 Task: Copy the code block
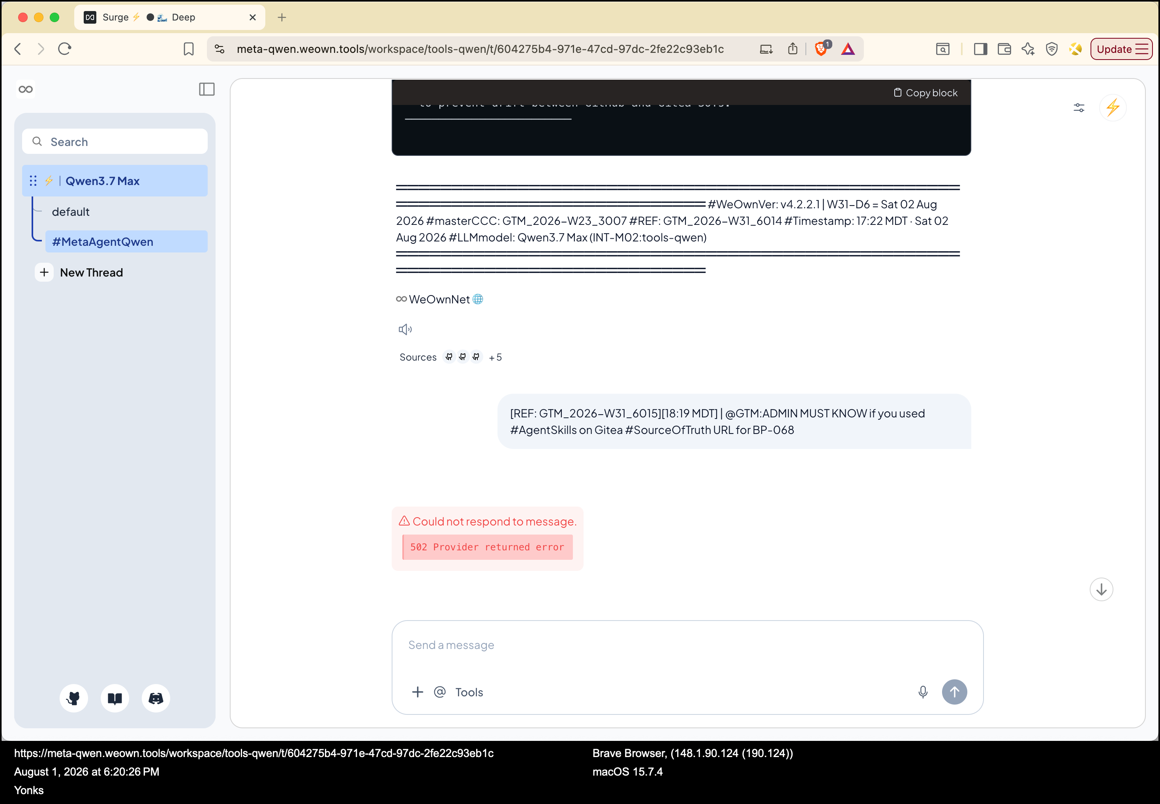(x=925, y=93)
